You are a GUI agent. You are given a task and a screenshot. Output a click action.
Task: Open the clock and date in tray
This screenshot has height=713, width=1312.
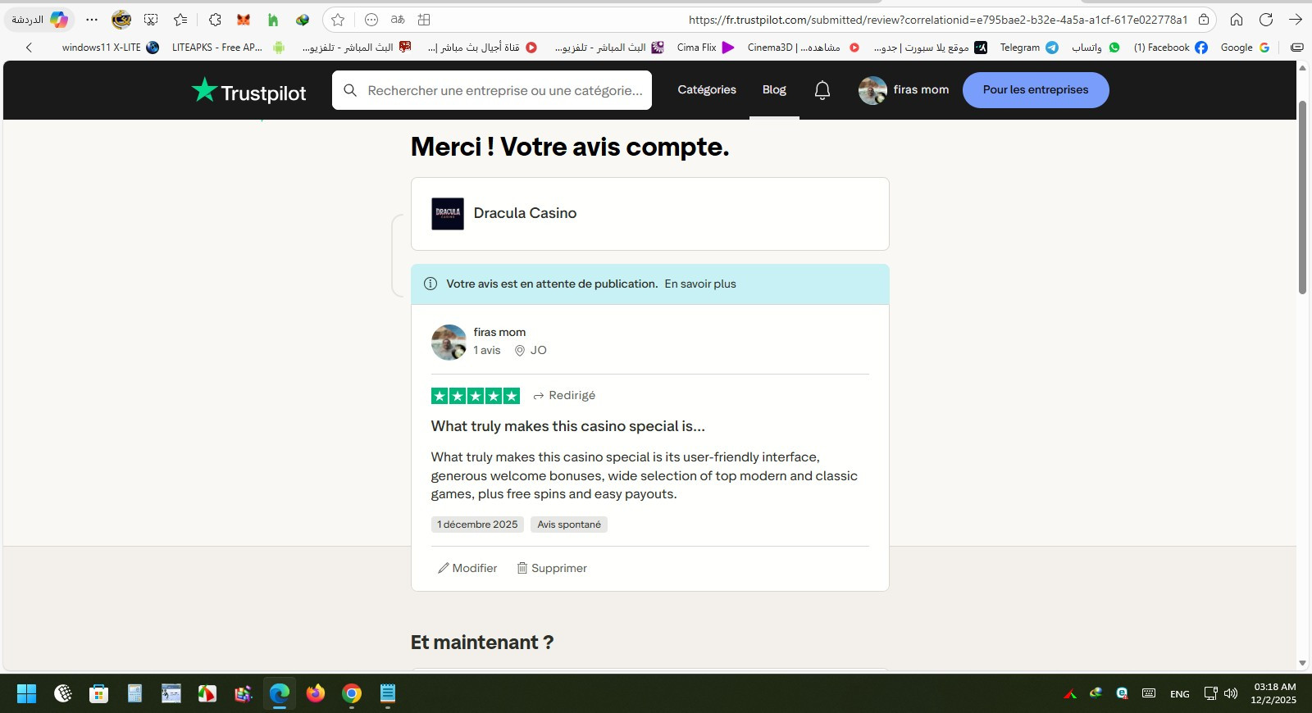(x=1274, y=693)
